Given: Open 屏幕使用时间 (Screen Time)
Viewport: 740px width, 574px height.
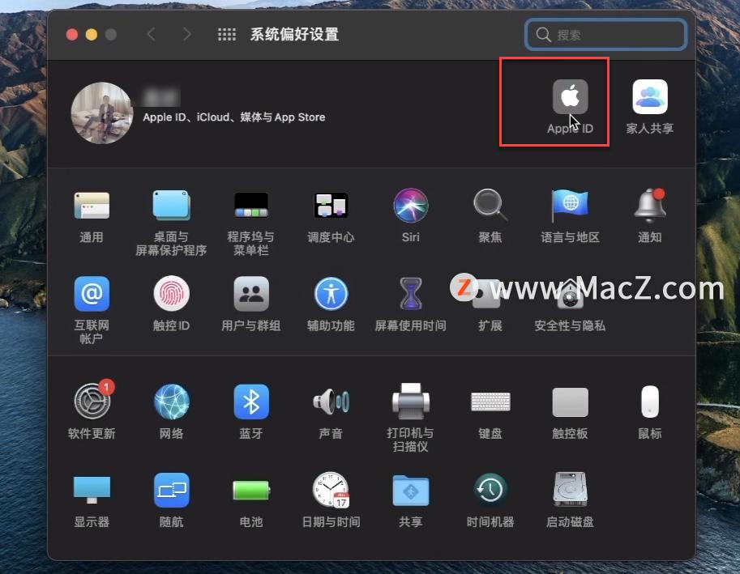Looking at the screenshot, I should tap(410, 296).
